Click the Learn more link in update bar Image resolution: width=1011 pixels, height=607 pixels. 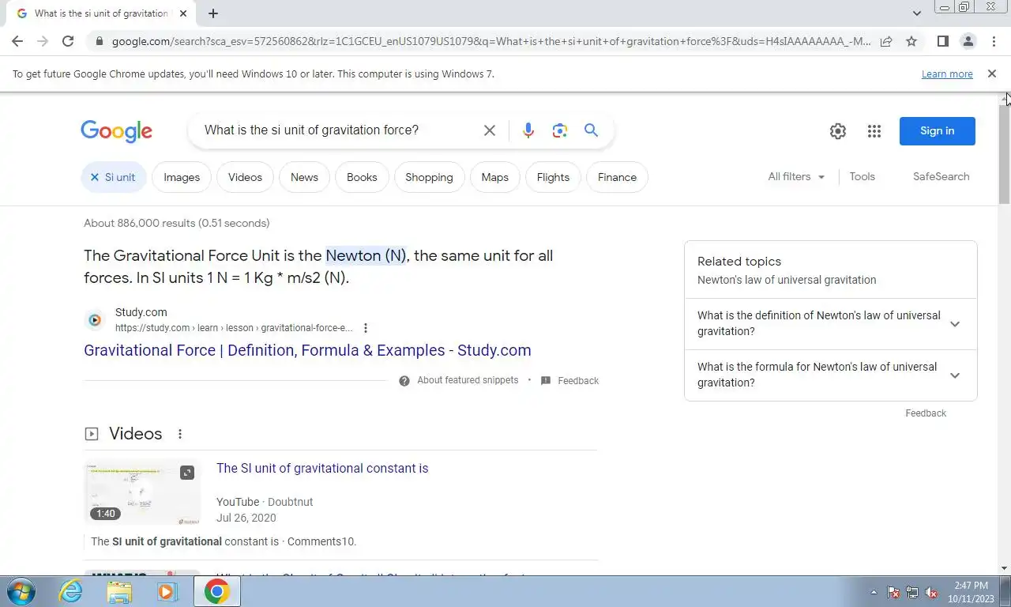click(947, 74)
